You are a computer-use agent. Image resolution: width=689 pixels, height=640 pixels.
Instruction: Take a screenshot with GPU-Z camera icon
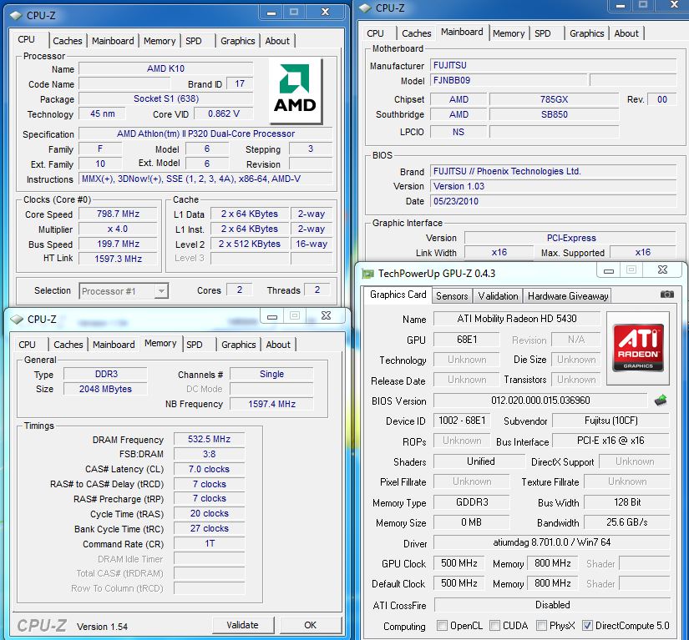[667, 295]
